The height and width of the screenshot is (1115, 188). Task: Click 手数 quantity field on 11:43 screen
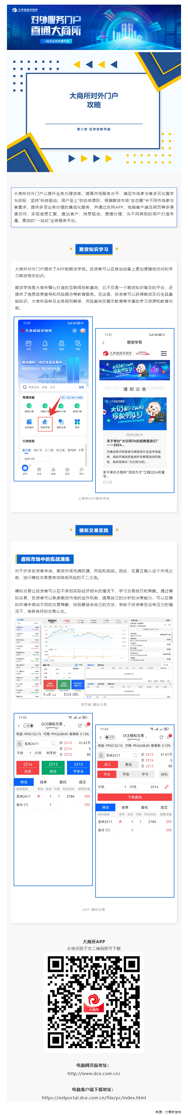tap(112, 787)
